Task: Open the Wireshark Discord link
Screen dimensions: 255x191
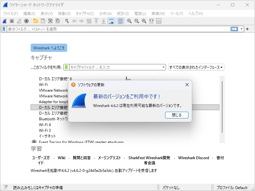Action: pyautogui.click(x=193, y=158)
